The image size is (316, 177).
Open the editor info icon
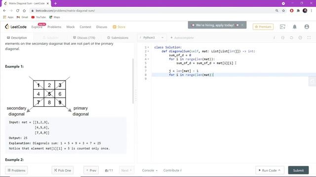[274, 38]
